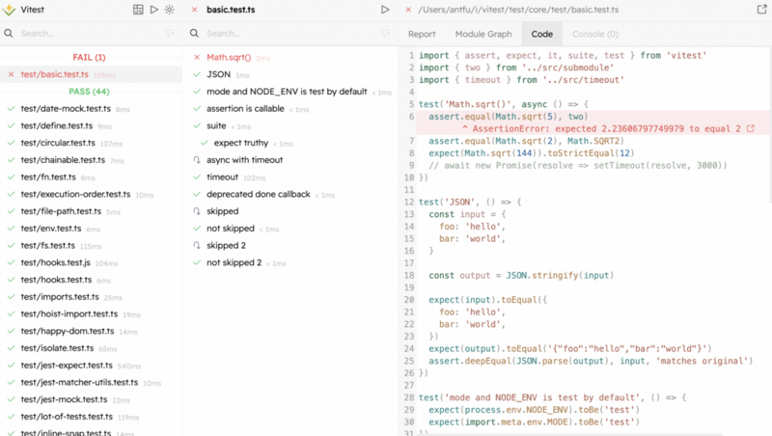Select the 'skipped' test case
The height and width of the screenshot is (436, 772).
point(290,211)
